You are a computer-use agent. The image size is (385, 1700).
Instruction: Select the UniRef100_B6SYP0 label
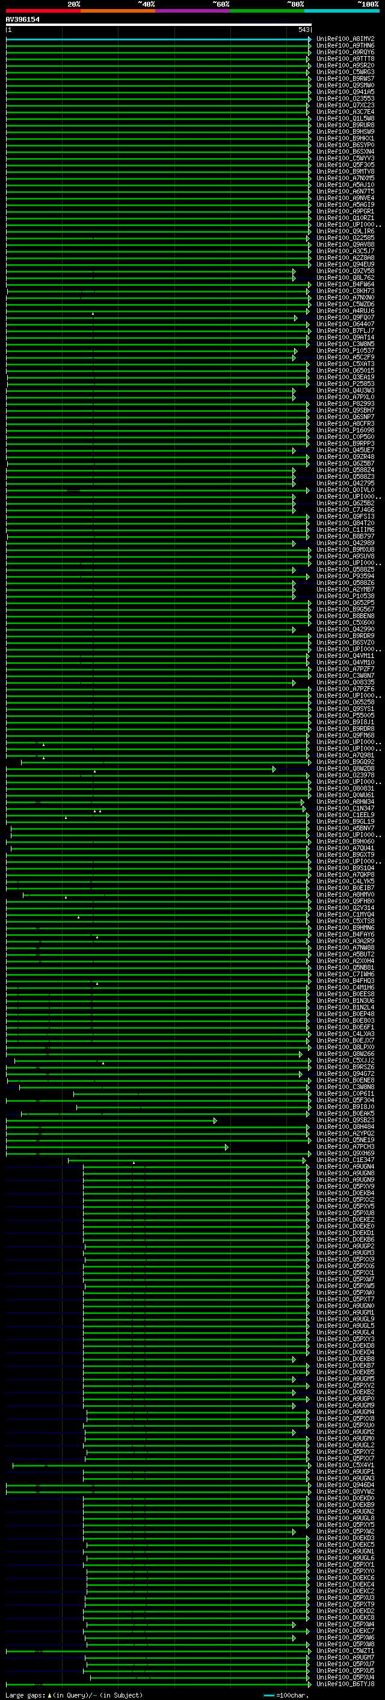click(345, 146)
